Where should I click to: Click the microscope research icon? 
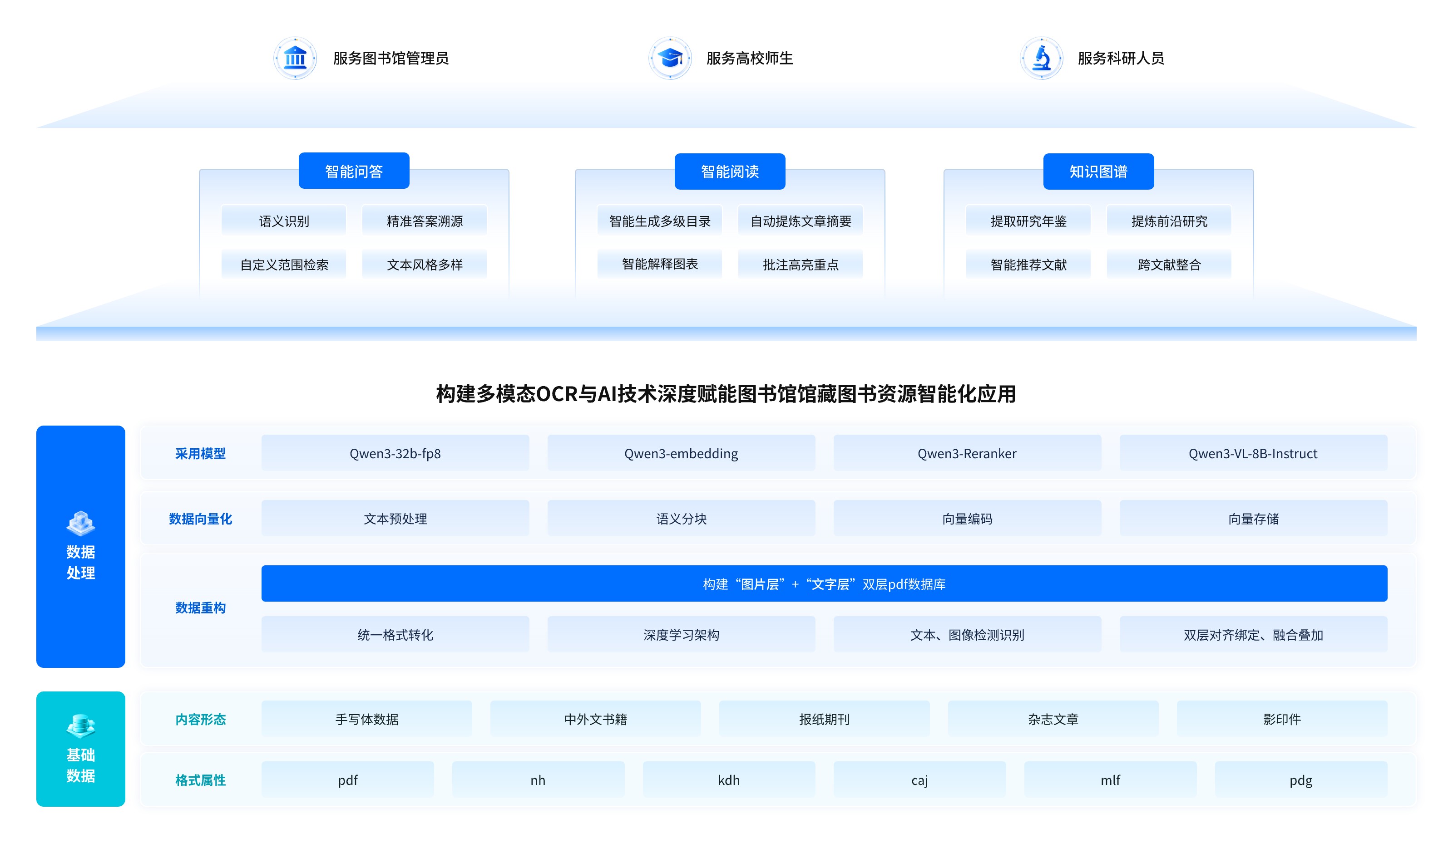coord(1041,58)
